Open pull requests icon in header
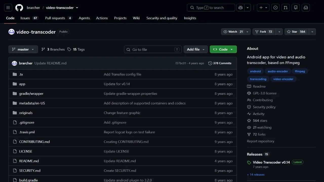 point(286,8)
